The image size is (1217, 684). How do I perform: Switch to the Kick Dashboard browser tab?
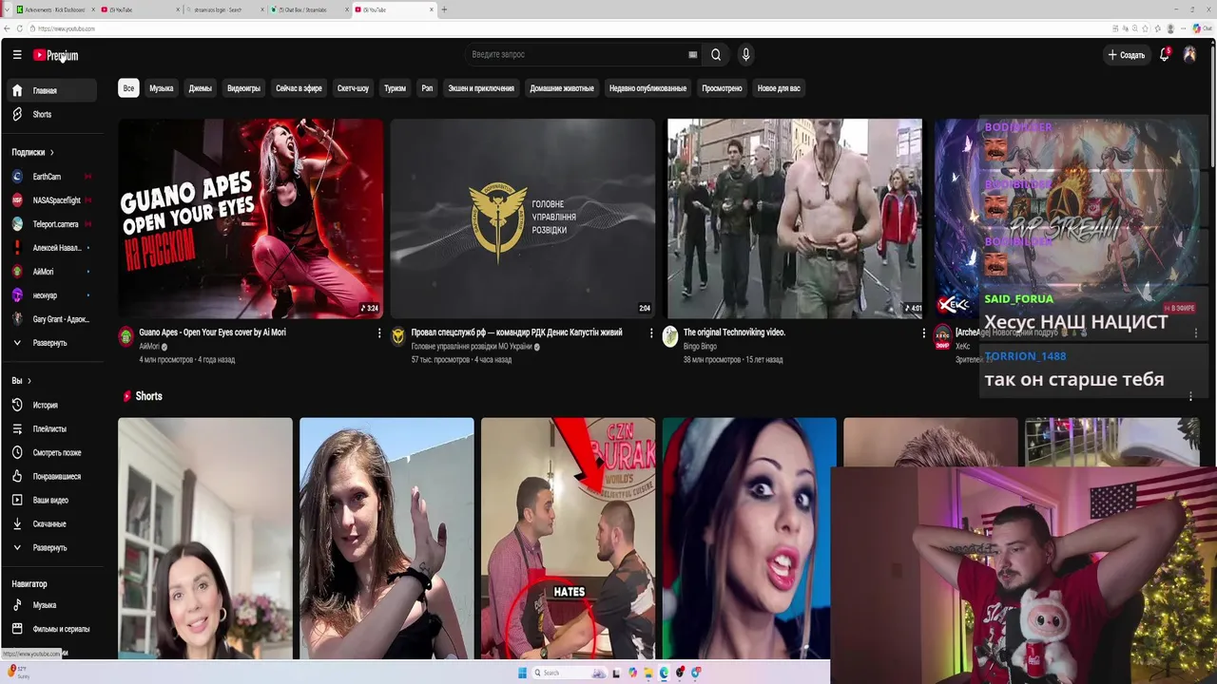pyautogui.click(x=55, y=9)
